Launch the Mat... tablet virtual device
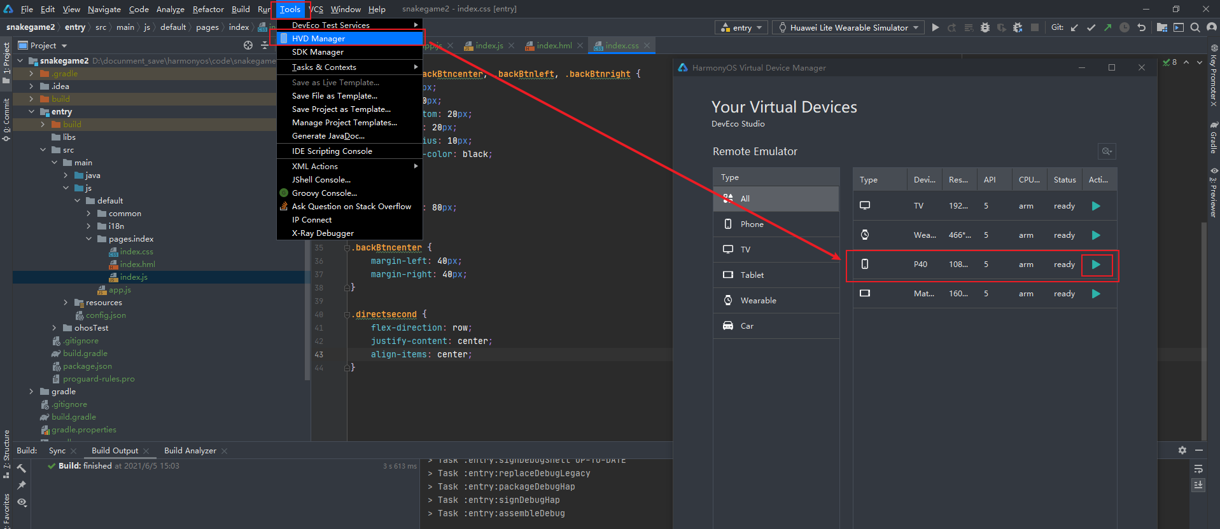1220x529 pixels. click(x=1096, y=294)
